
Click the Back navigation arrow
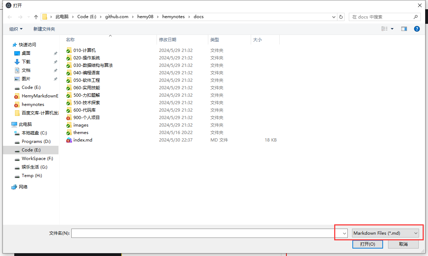10,17
